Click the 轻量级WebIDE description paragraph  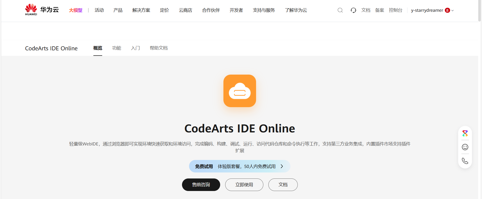[x=240, y=147]
